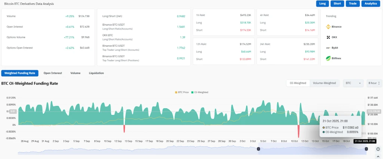383x159 pixels.
Task: Click the 12h Rekt total $174.52M
Action: (245, 44)
